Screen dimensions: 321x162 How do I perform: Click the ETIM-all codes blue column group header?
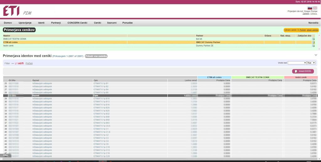click(214, 77)
